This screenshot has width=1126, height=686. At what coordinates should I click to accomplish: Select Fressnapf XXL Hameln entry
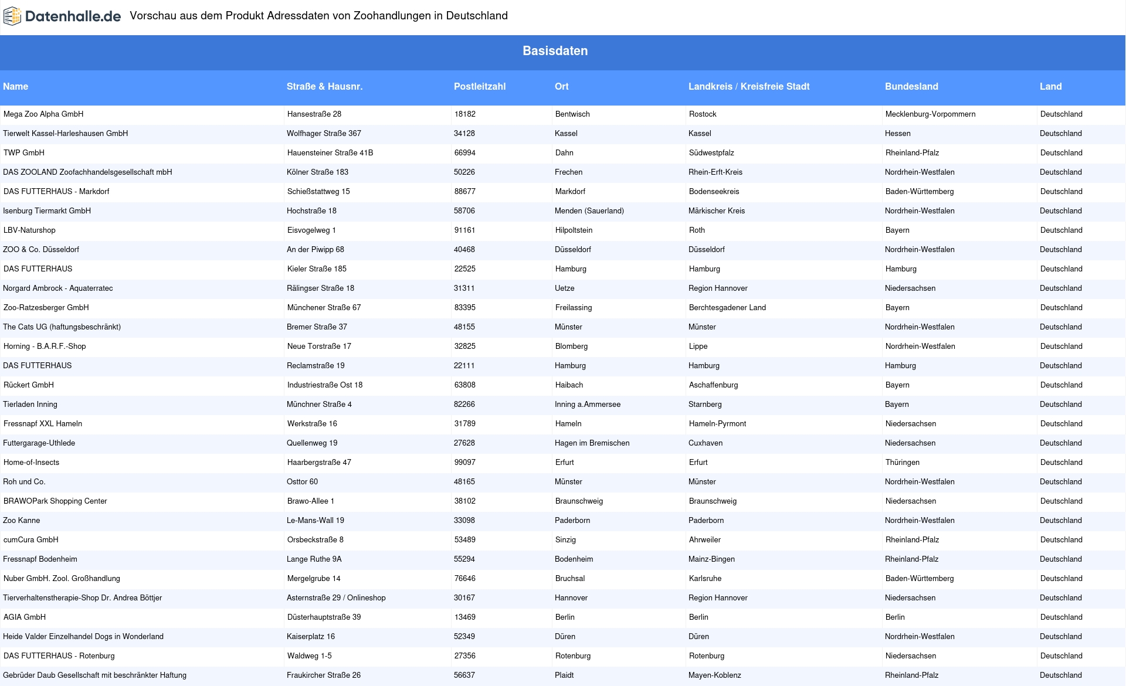(x=43, y=424)
